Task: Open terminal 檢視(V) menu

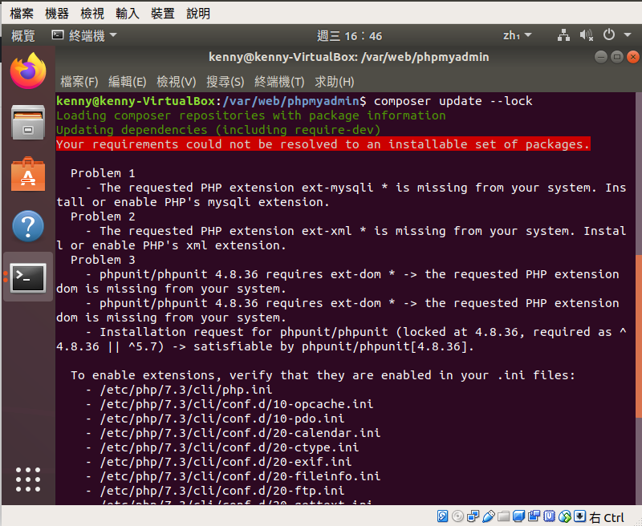Action: (177, 82)
